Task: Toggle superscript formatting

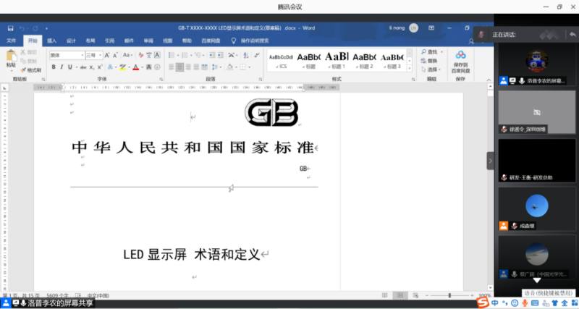Action: [x=100, y=67]
